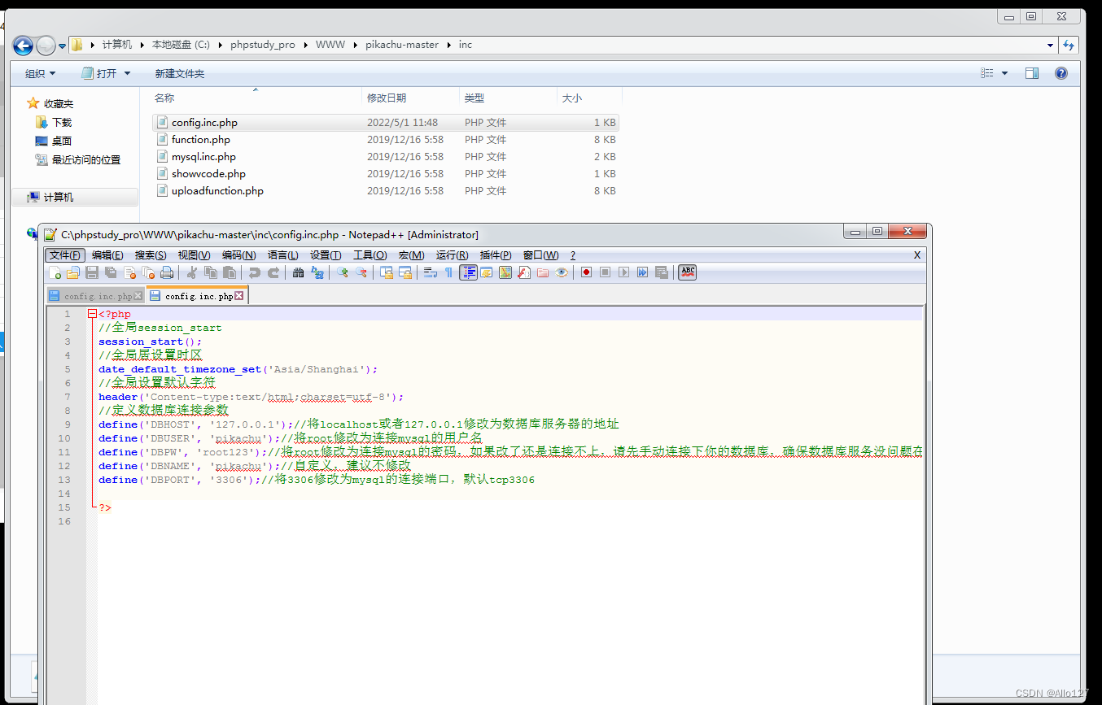
Task: Enable spell check via ABC icon
Action: 687,272
